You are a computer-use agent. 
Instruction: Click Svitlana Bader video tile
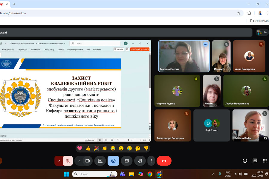(251, 125)
